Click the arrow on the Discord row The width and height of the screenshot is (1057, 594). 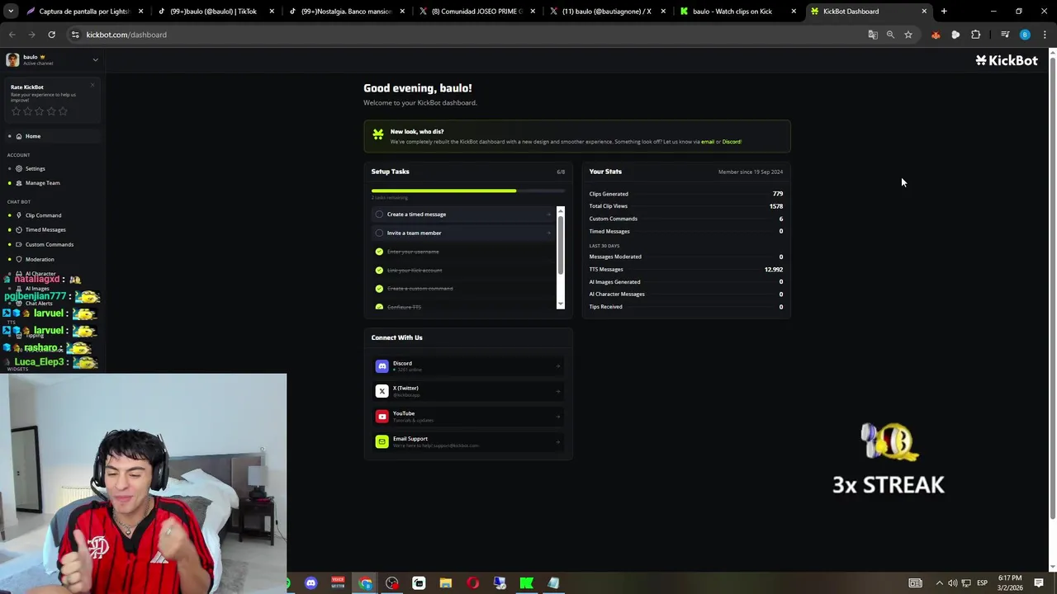pos(558,366)
